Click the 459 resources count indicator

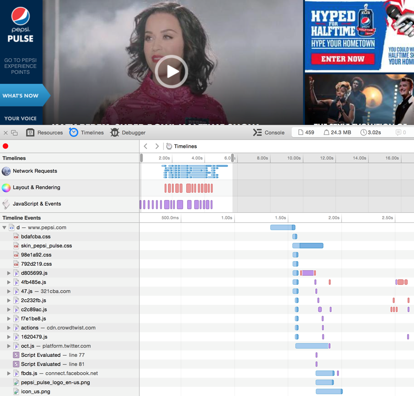click(306, 132)
